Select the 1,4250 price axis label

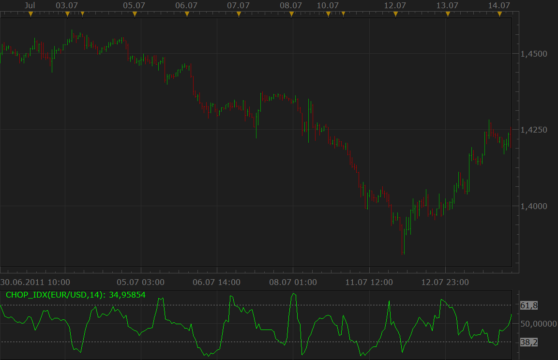pyautogui.click(x=534, y=130)
